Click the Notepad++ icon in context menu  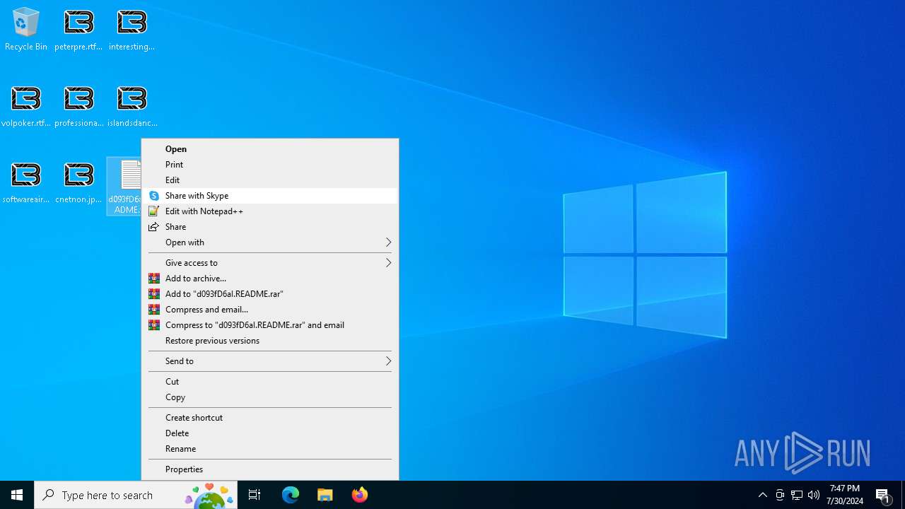point(153,211)
